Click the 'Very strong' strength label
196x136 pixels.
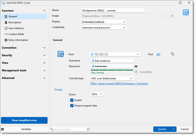97,73
